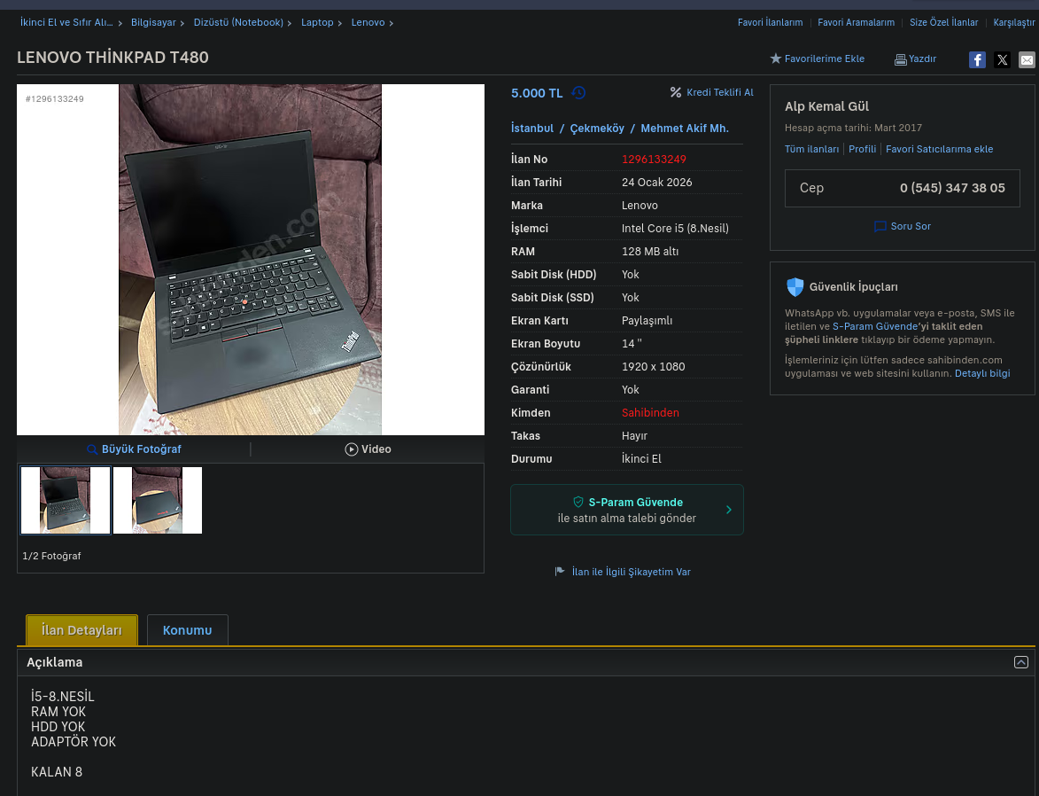Send S-Param Güvende purchase request
The width and height of the screenshot is (1039, 796).
[x=627, y=510]
